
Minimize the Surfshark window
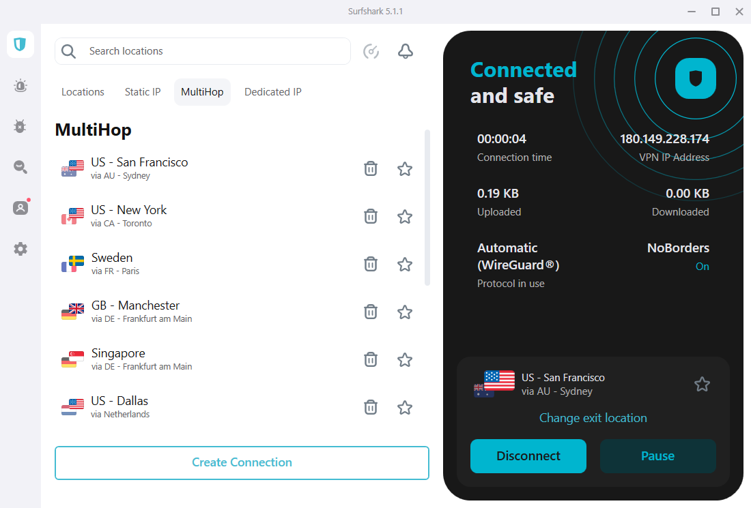[692, 12]
